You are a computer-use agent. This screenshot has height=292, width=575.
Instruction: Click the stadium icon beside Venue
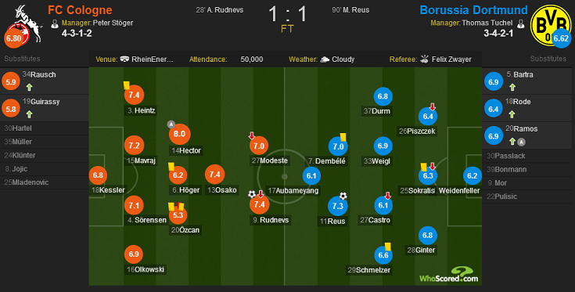(124, 59)
